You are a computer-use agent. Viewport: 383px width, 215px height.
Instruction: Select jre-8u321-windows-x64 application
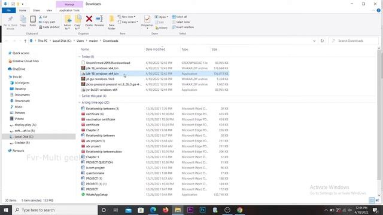pyautogui.click(x=154, y=90)
